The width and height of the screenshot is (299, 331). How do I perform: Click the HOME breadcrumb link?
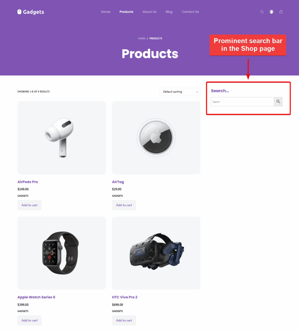tap(141, 38)
